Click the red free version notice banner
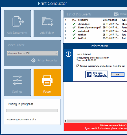The height and width of the screenshot is (135, 127). click(x=95, y=127)
